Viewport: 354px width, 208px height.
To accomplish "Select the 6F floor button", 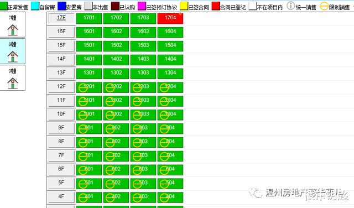I will pos(61,170).
